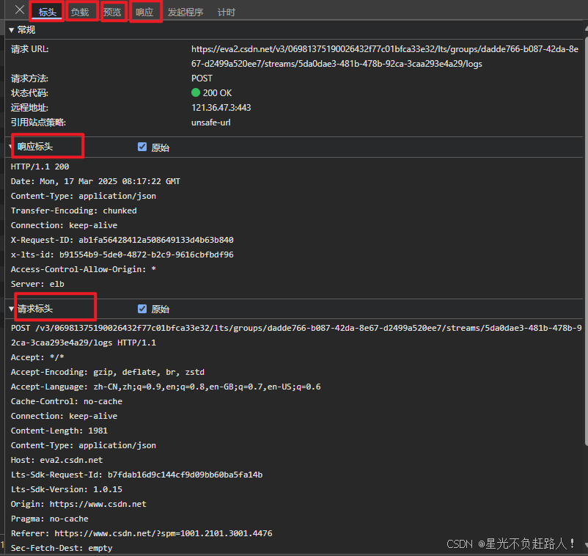Select the Accept-Encoding header line
Viewport: 588px width, 556px height.
pyautogui.click(x=108, y=372)
